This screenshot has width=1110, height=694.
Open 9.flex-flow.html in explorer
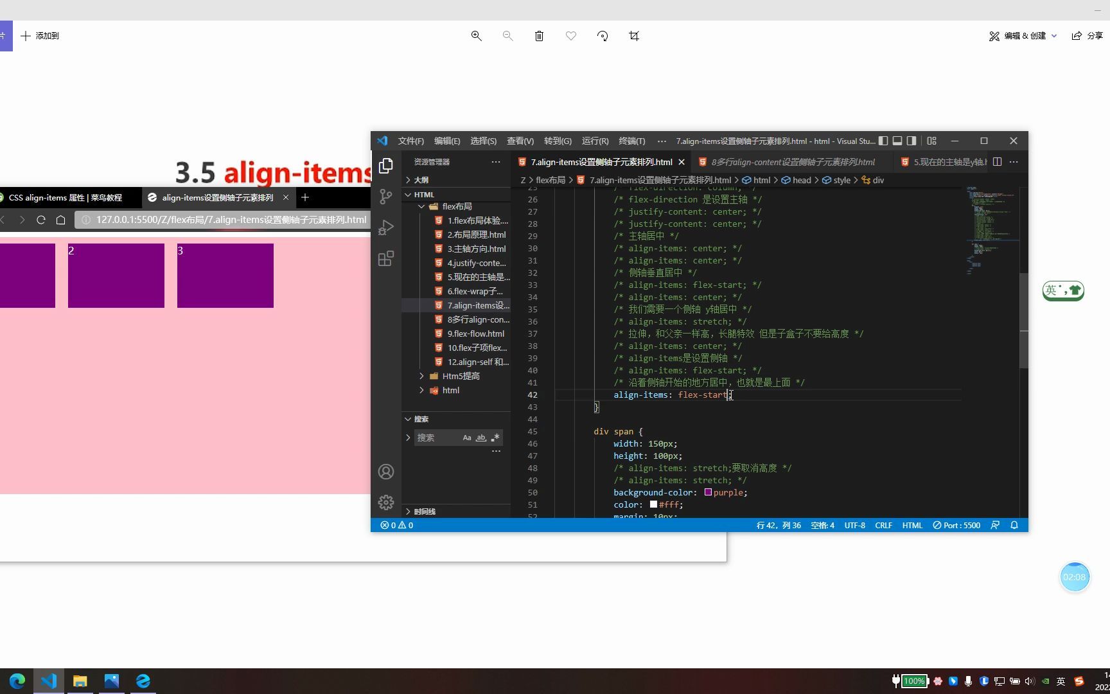coord(475,334)
